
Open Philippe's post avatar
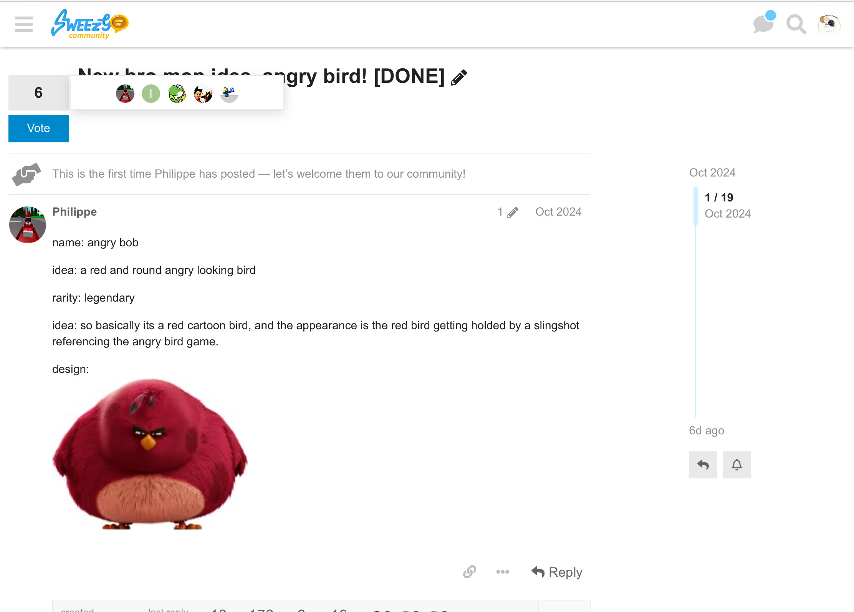click(28, 225)
